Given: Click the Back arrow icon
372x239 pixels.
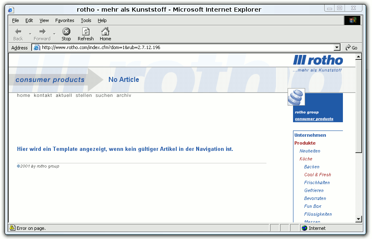Looking at the screenshot, I should click(x=18, y=31).
